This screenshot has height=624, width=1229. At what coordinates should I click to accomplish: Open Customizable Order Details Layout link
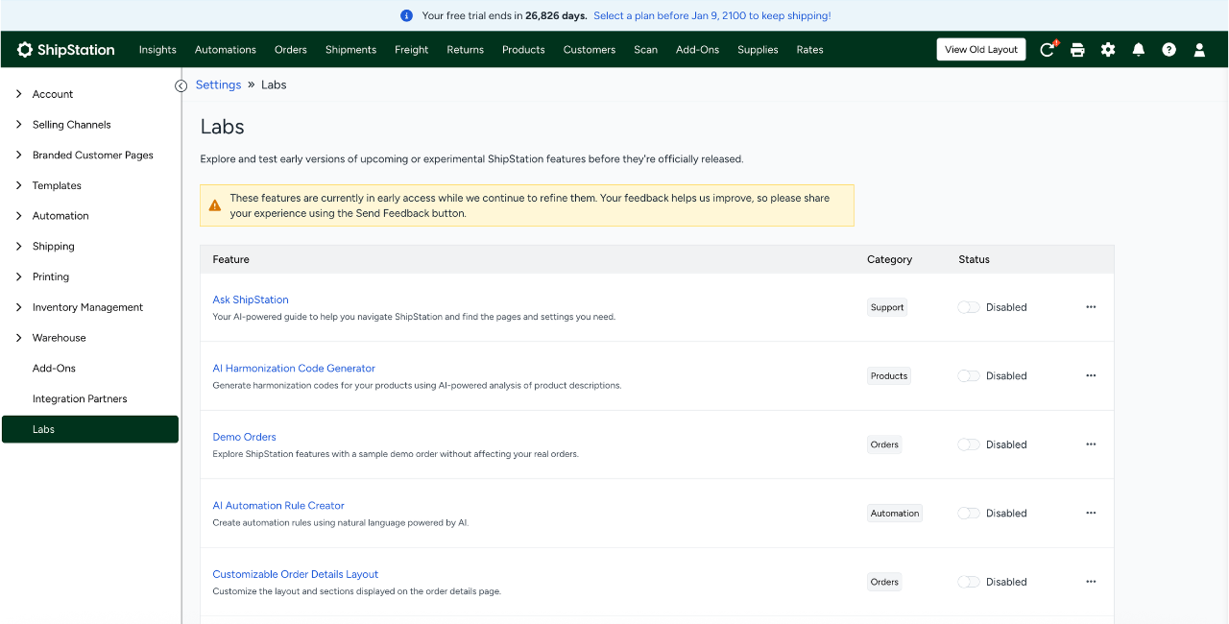coord(296,574)
